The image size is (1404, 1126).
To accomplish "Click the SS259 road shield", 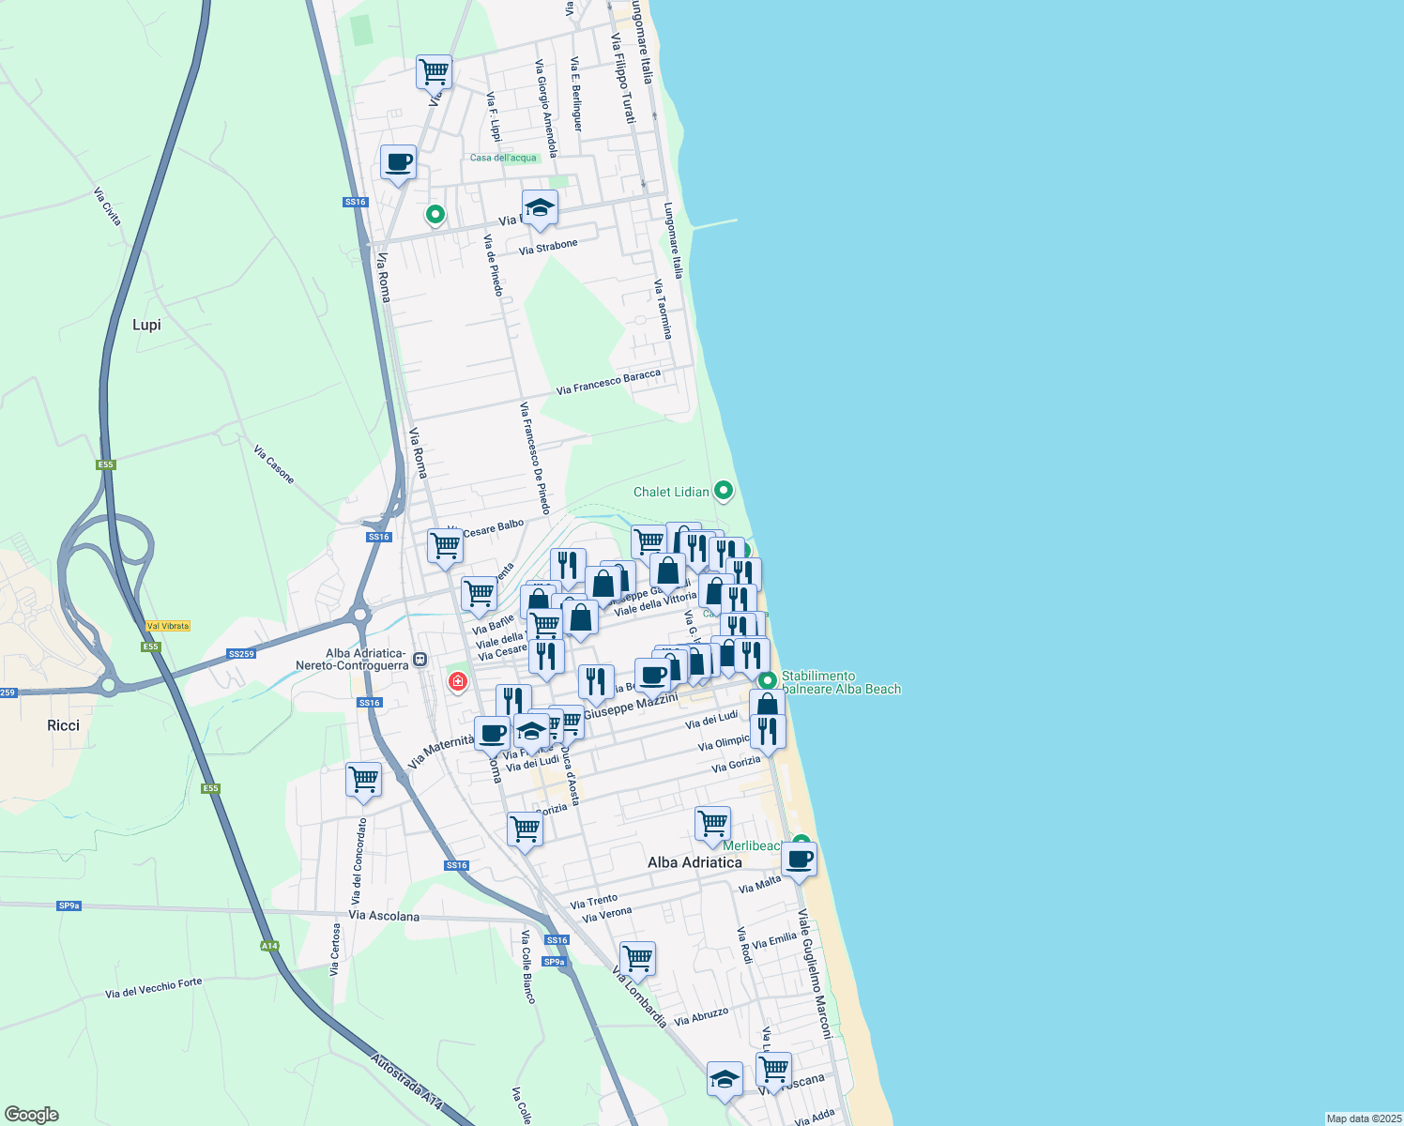I will (241, 654).
